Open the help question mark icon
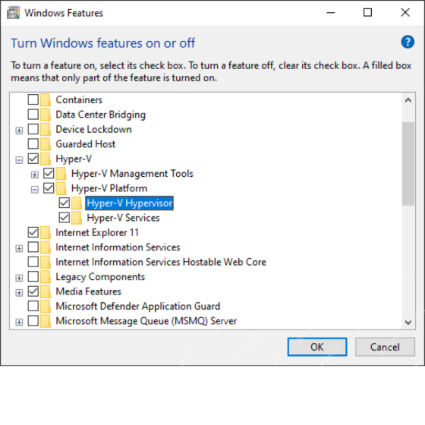The image size is (425, 425). [x=408, y=42]
